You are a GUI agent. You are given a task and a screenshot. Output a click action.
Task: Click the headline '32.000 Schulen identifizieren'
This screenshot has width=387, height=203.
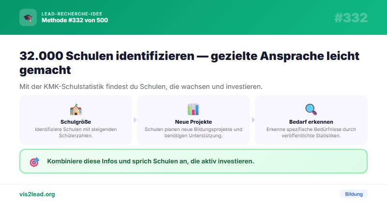click(189, 63)
